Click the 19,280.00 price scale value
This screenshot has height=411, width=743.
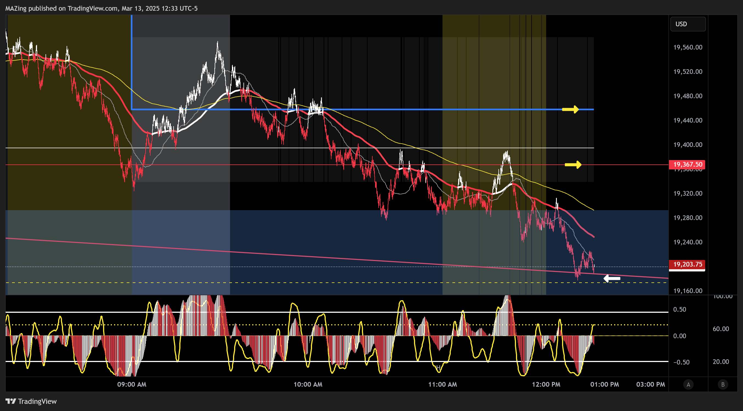click(x=688, y=218)
